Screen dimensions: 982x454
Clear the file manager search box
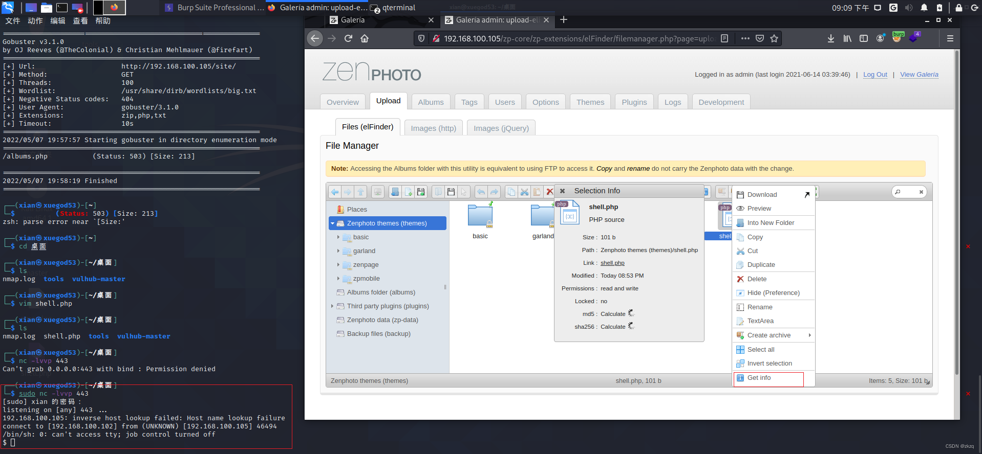coord(921,192)
